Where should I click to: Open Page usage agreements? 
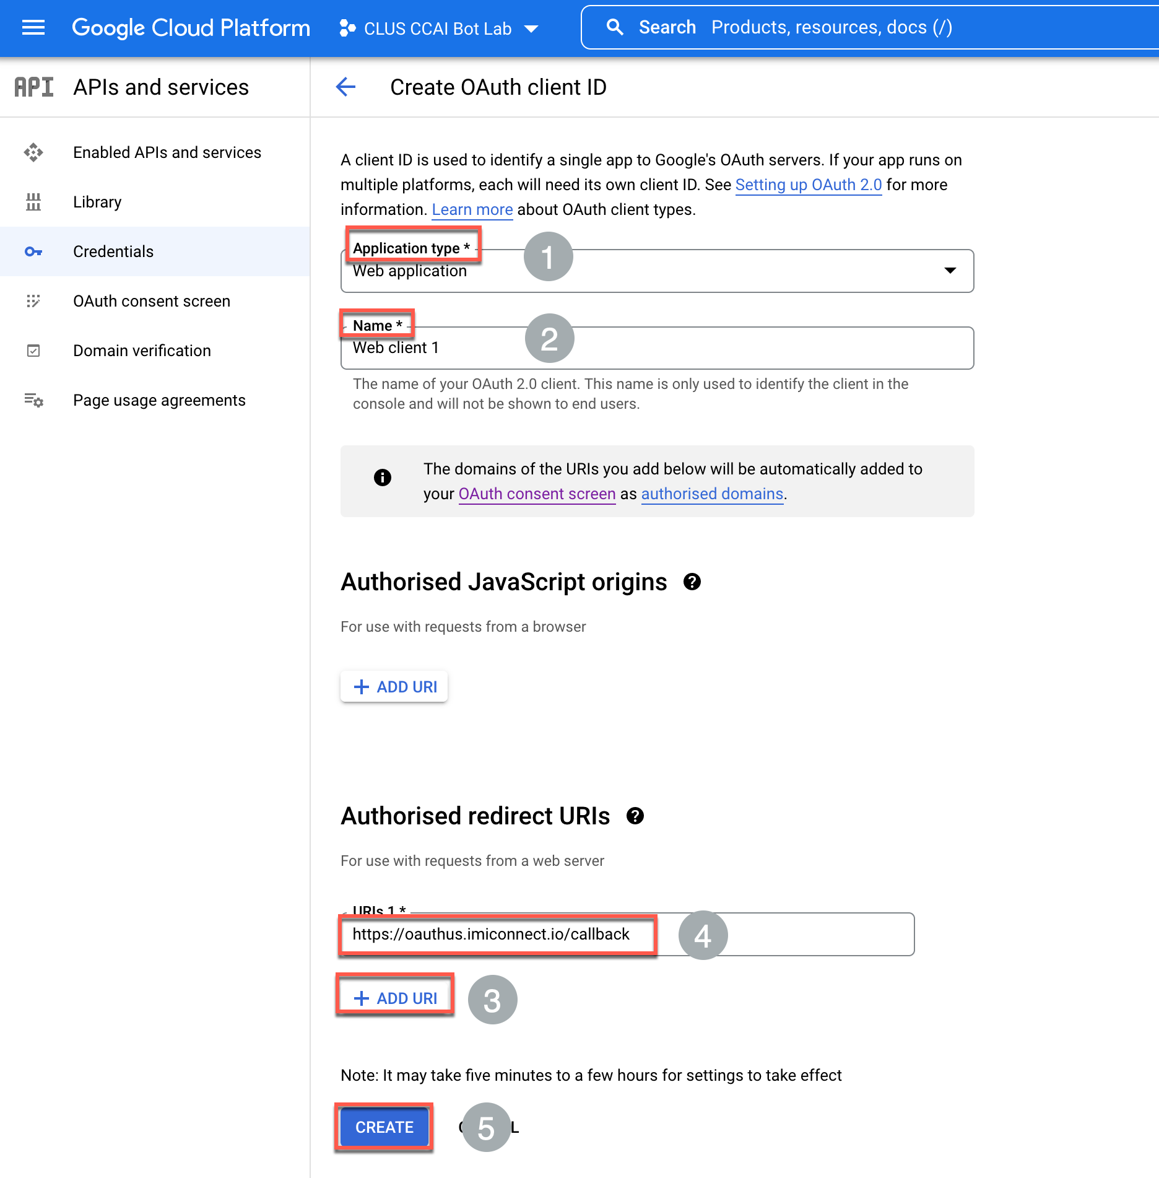(x=155, y=400)
